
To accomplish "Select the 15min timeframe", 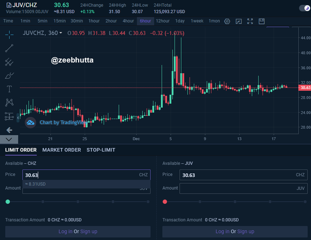I will pyautogui.click(x=59, y=21).
